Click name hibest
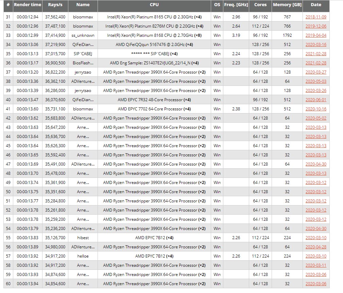343x293 pixels. tap(83, 238)
